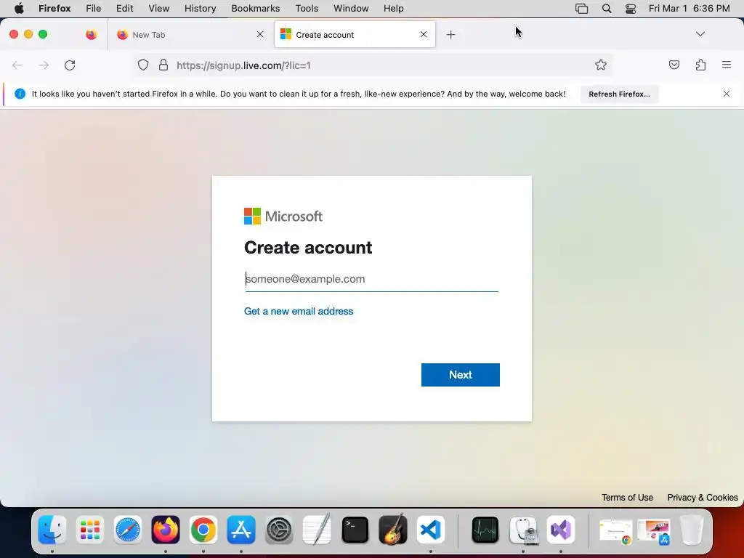
Task: Show site security via the padlock icon
Action: click(163, 65)
